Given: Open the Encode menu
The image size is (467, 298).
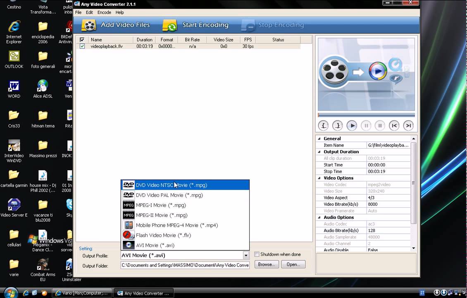Looking at the screenshot, I should point(104,12).
